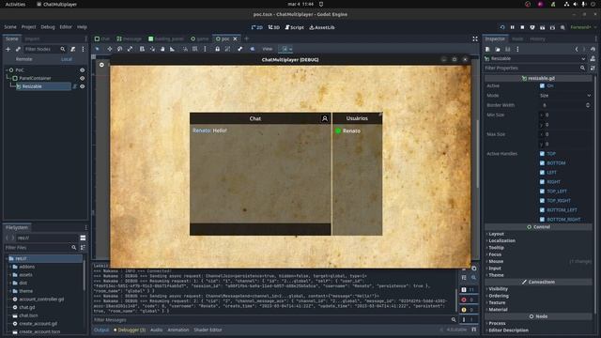Toggle distraction free mode icon
The width and height of the screenshot is (601, 338).
click(475, 38)
